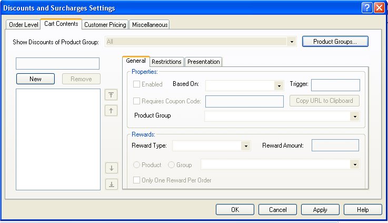Screen dimensions: 388x223
Task: Expand Show Discounts of Product Group dropdown
Action: tap(291, 42)
